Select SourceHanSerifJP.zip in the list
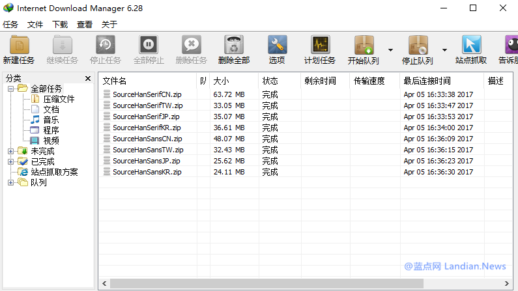 point(146,117)
